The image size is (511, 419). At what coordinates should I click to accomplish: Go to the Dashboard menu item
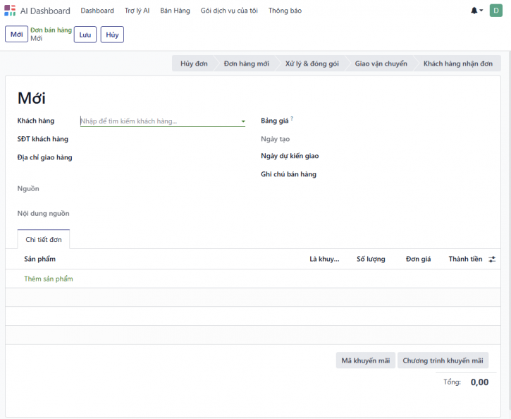coord(97,11)
